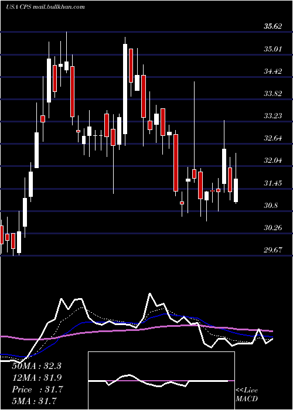Click the 30.8 price axis label

tap(271, 206)
